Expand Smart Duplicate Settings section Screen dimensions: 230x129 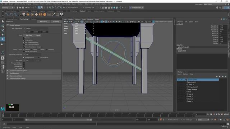pyautogui.click(x=8, y=78)
